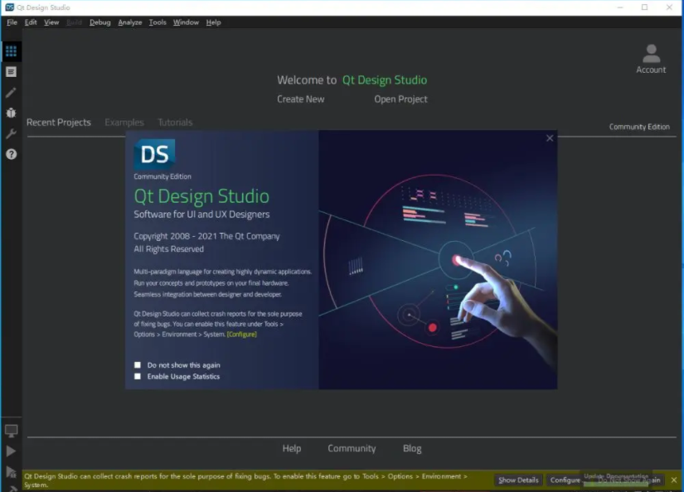Image resolution: width=684 pixels, height=492 pixels.
Task: Open the kit selector monitor icon
Action: click(11, 431)
